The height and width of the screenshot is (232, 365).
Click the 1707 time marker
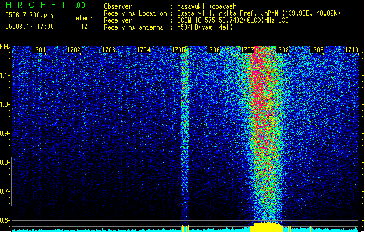pos(247,50)
